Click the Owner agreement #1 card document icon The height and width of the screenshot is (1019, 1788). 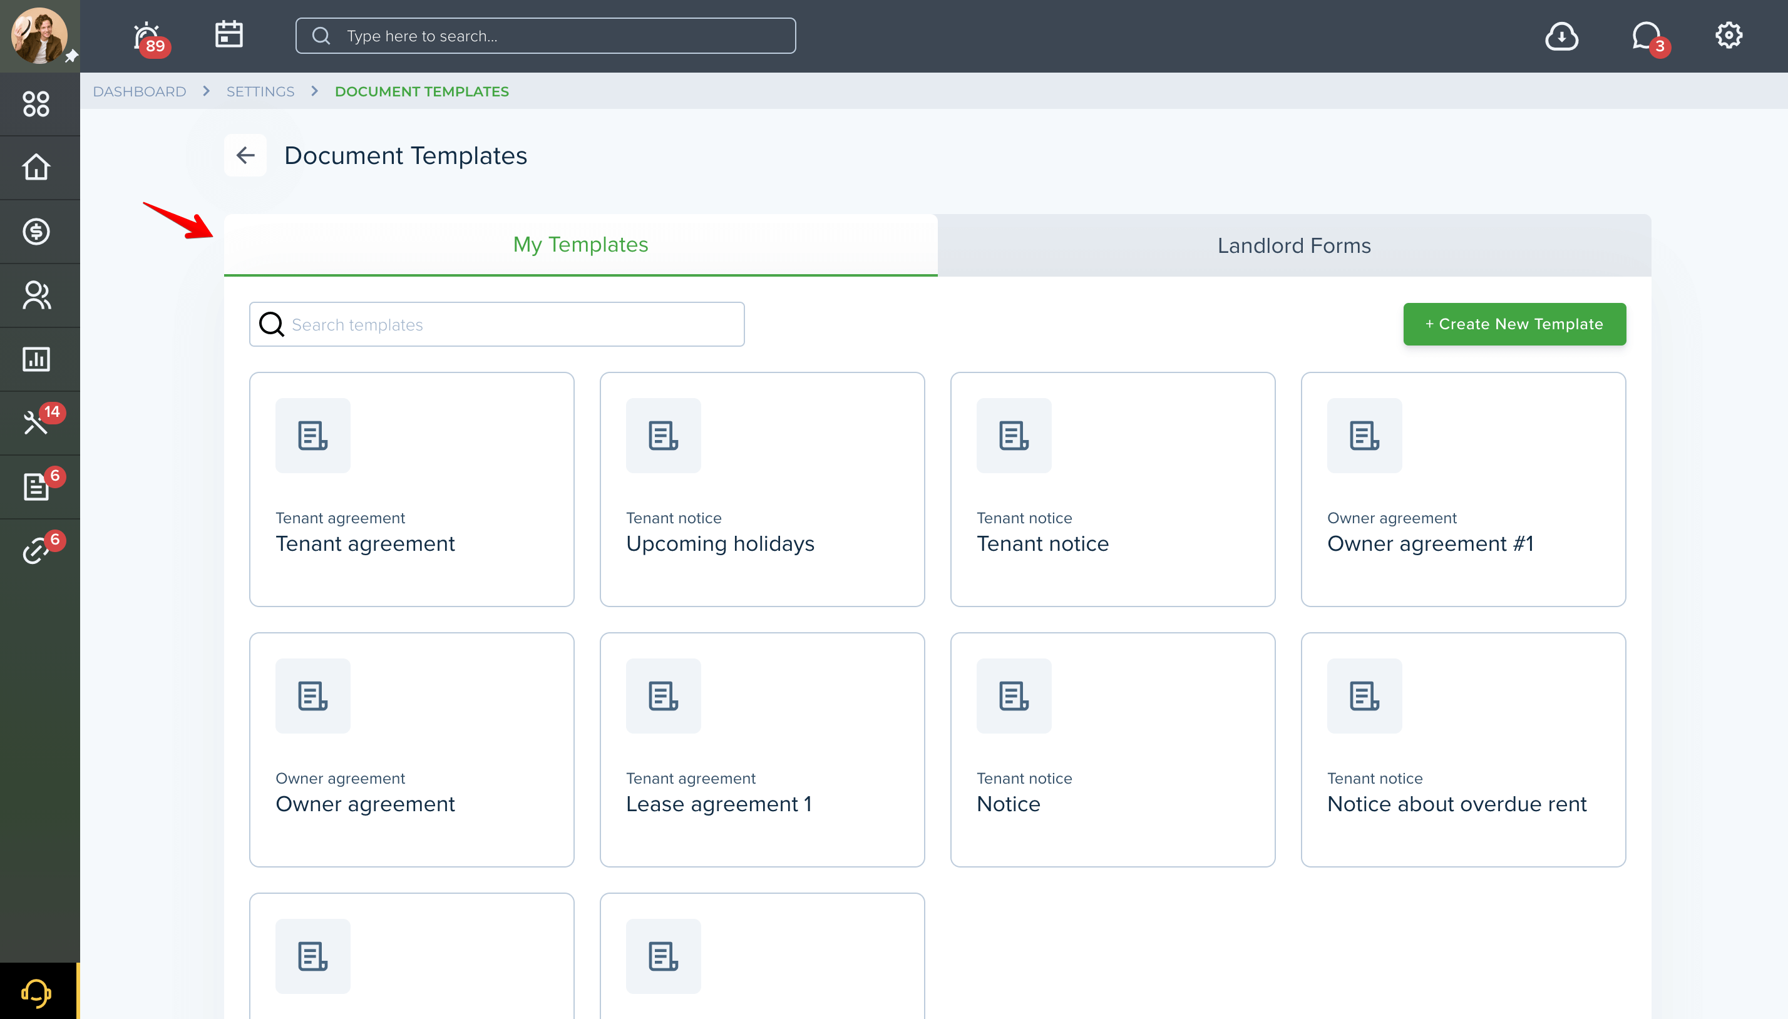pos(1365,435)
